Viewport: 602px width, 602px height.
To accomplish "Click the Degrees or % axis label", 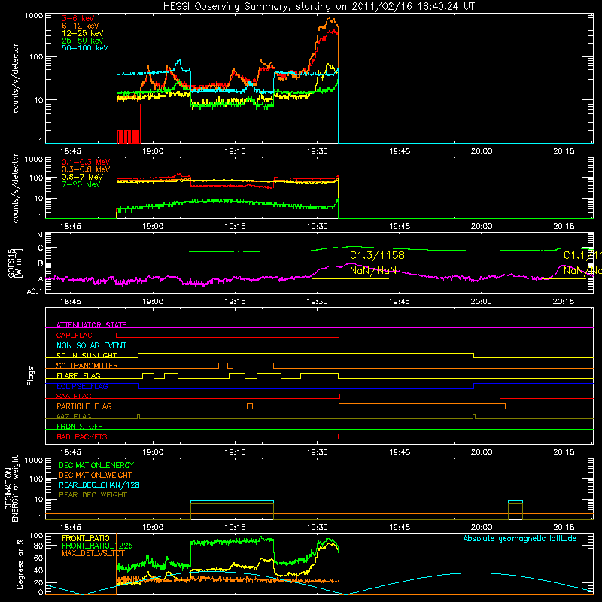I will pos(20,564).
